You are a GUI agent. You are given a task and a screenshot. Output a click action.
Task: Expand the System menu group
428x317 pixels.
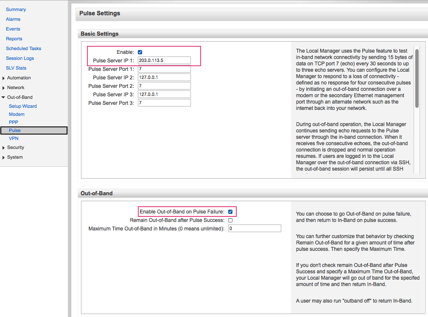4,157
